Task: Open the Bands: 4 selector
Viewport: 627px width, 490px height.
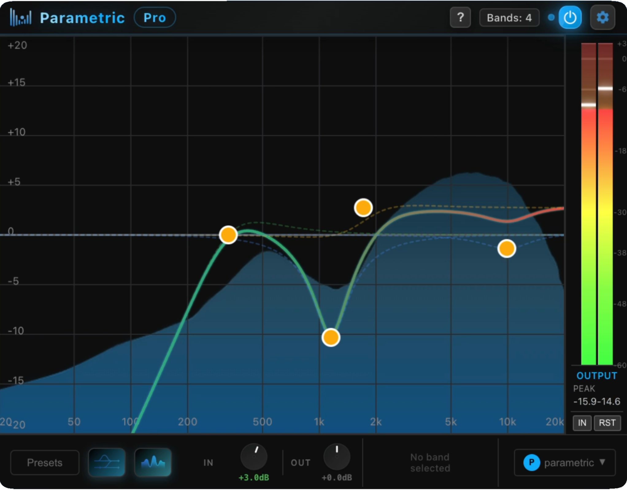Action: click(x=509, y=17)
